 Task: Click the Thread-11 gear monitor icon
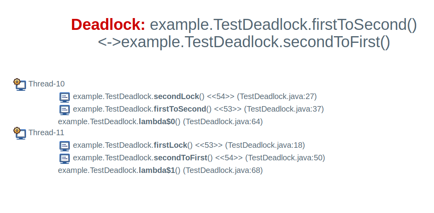20,133
